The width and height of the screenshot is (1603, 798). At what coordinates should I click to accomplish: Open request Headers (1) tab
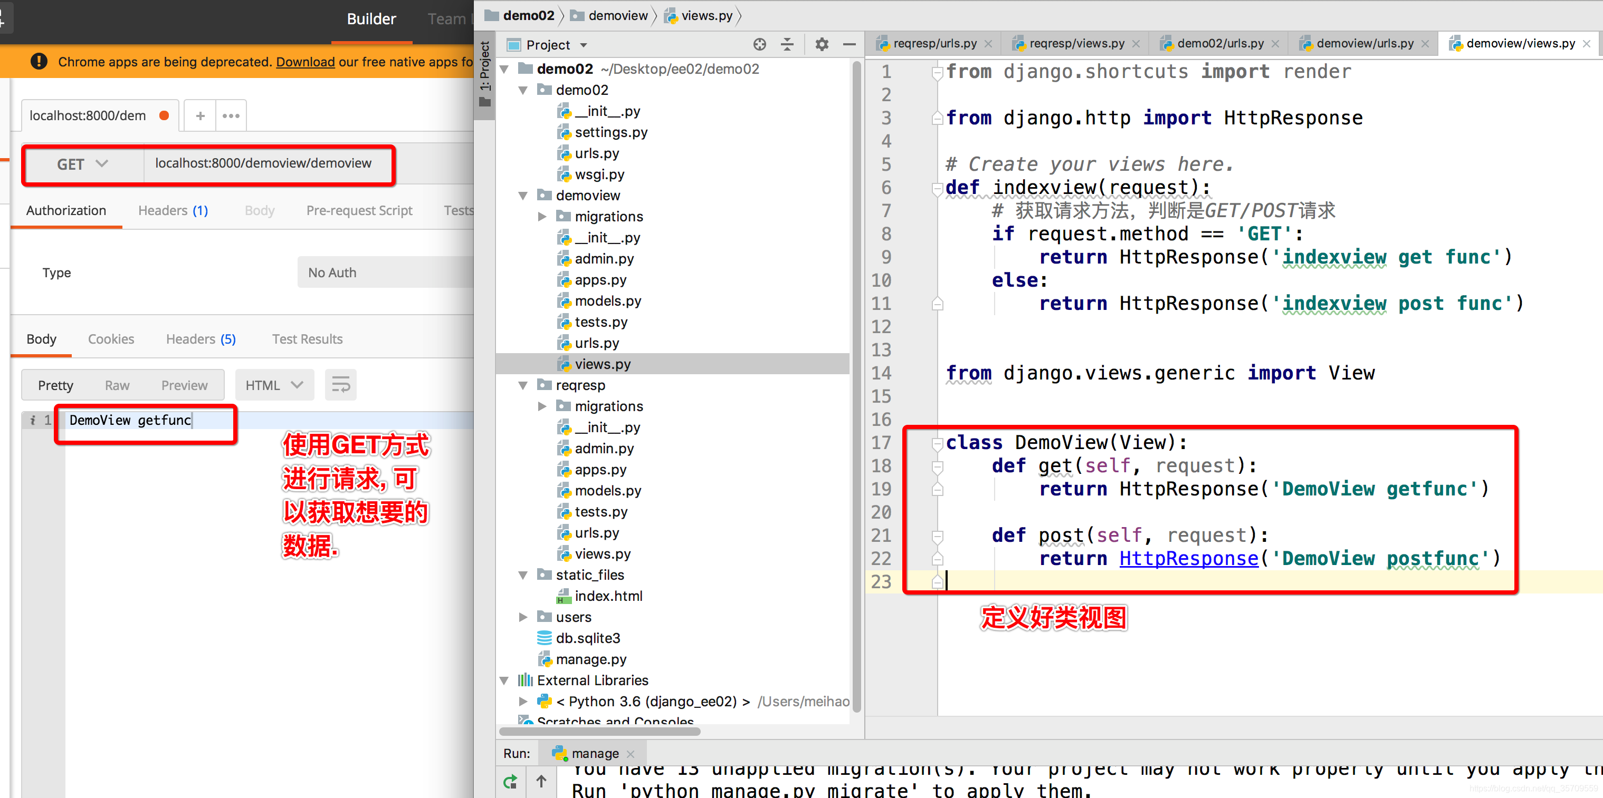[x=173, y=210]
